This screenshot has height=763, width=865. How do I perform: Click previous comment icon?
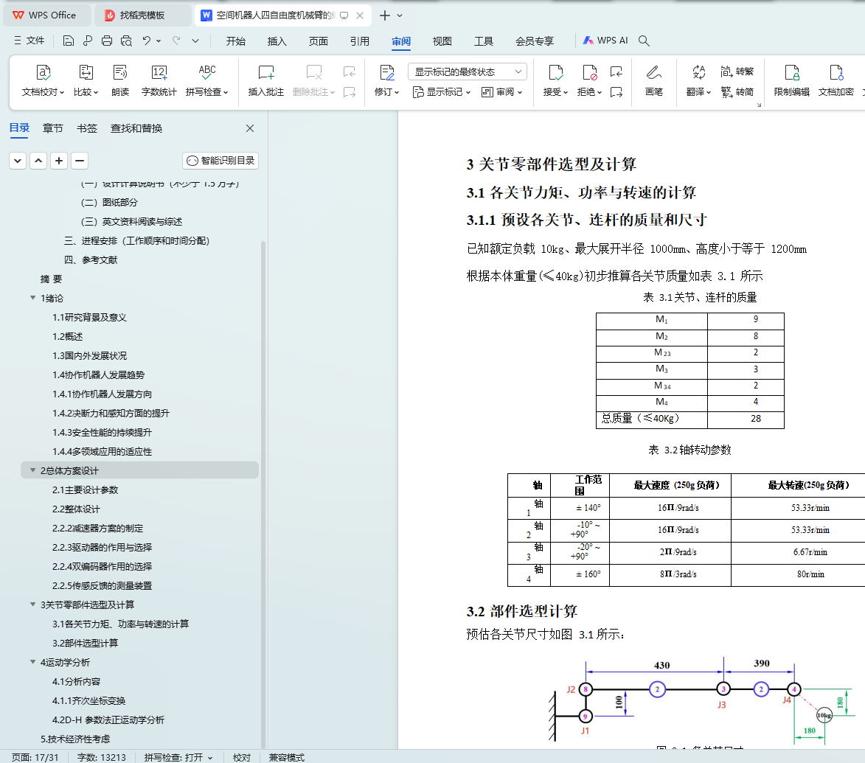point(350,72)
